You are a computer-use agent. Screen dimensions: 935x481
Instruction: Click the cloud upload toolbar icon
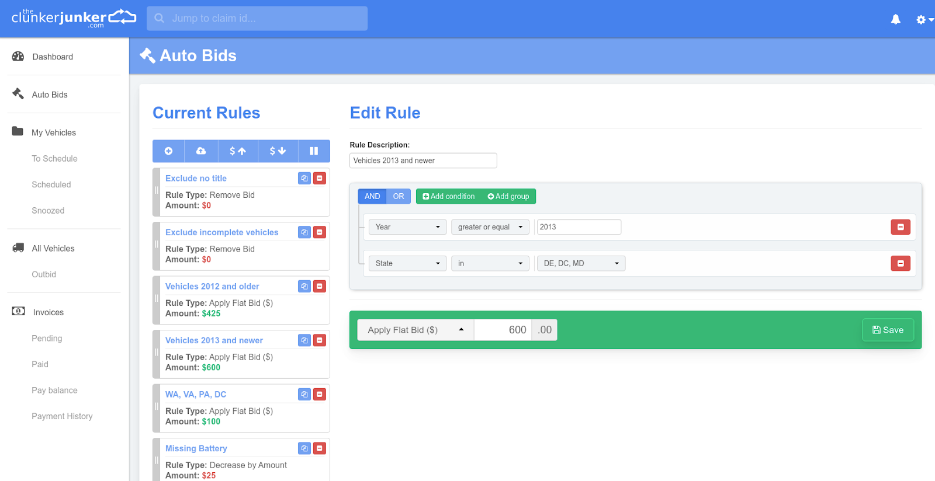click(201, 151)
